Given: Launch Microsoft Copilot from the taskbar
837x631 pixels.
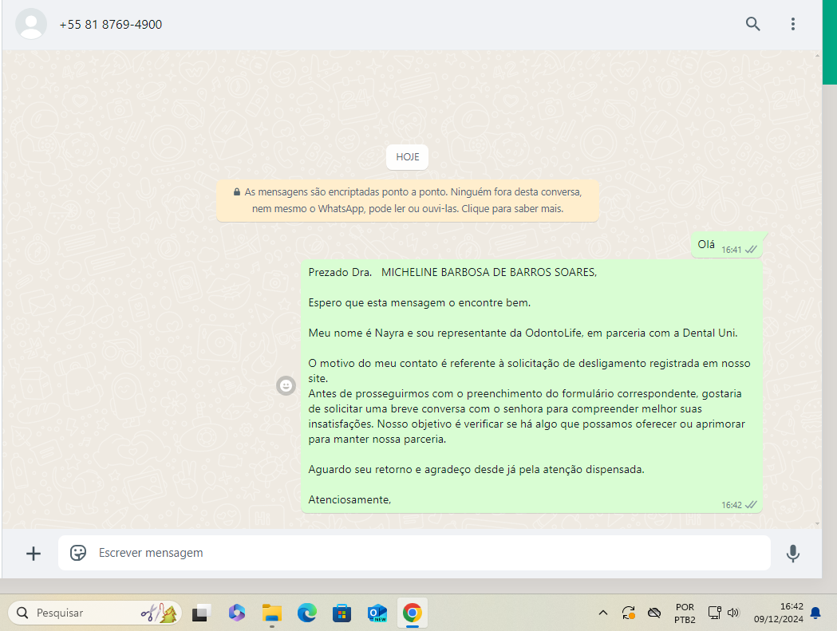Looking at the screenshot, I should tap(236, 613).
